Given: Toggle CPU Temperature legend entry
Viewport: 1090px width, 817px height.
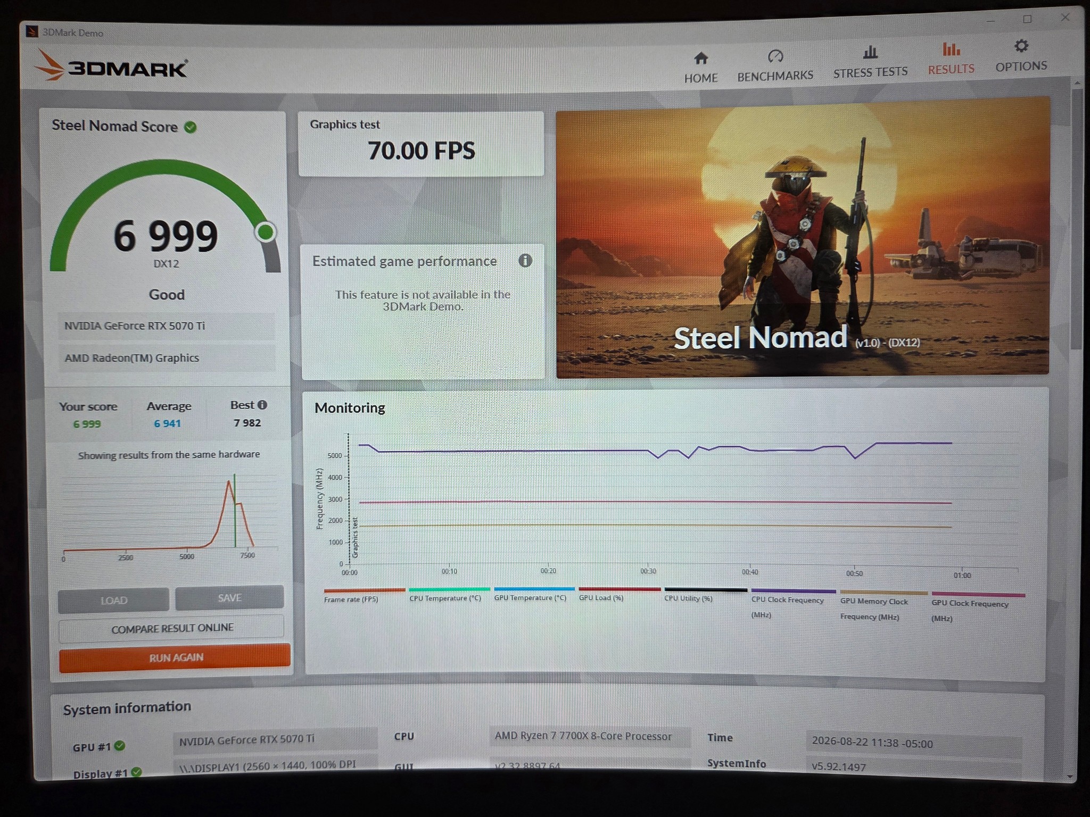Looking at the screenshot, I should [x=449, y=595].
